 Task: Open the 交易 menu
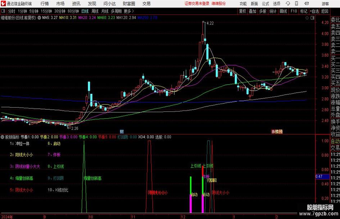click(146, 4)
